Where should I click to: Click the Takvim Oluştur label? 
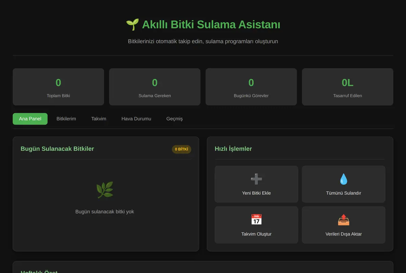click(x=256, y=234)
